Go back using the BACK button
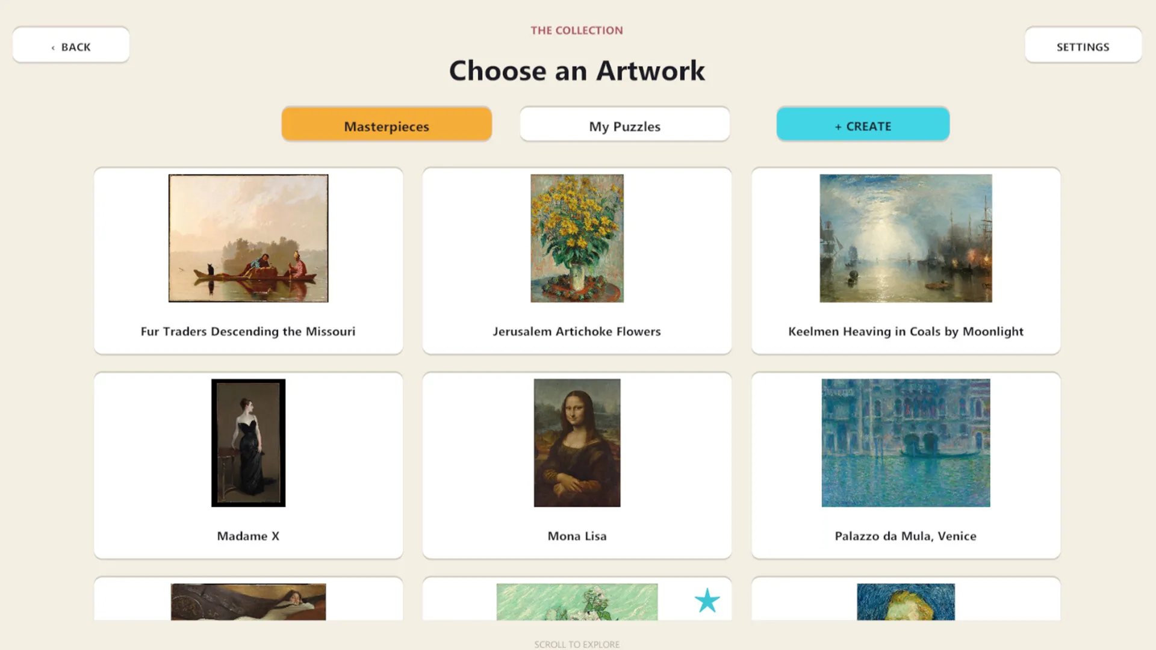Image resolution: width=1156 pixels, height=650 pixels. 71,46
